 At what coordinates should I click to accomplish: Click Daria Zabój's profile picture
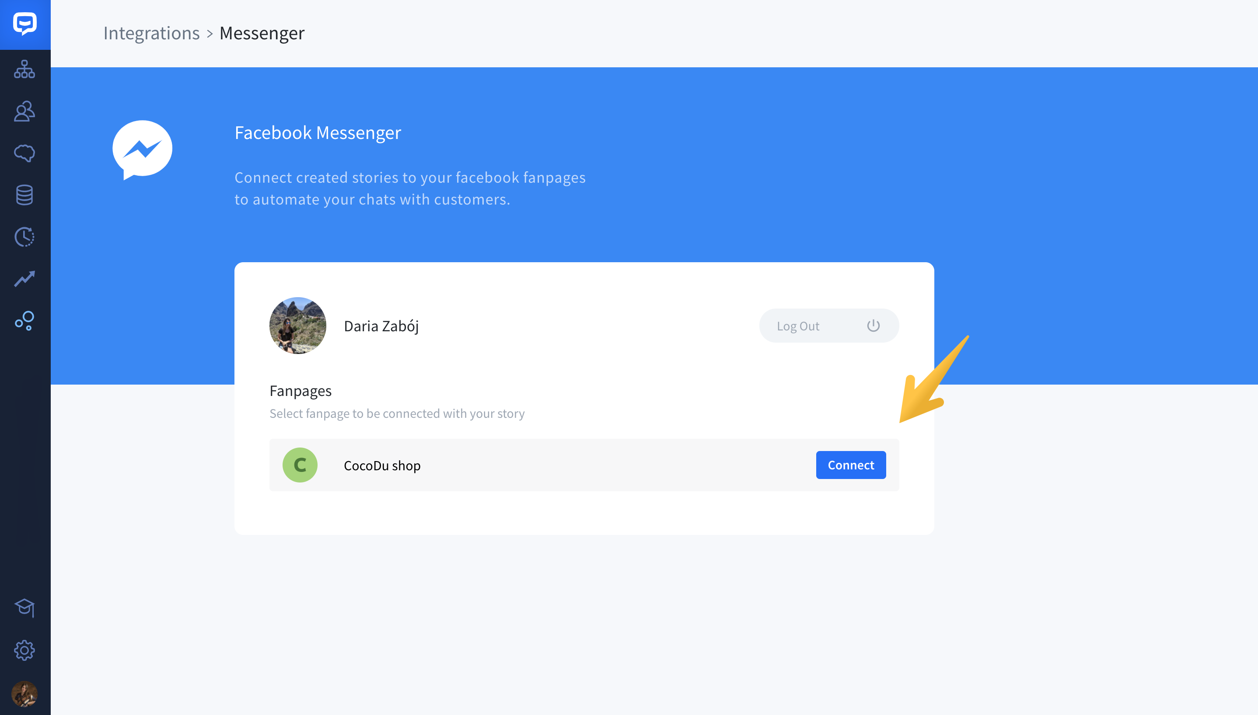click(298, 326)
